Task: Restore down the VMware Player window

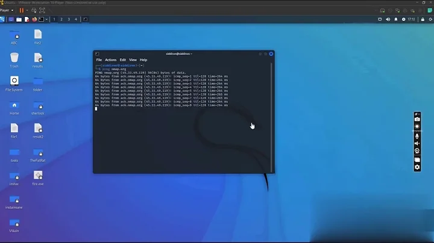Action: 424,2
